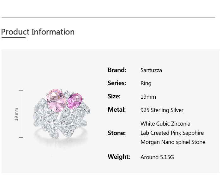Click the Stone: label
221x192 pixels.
116,133
